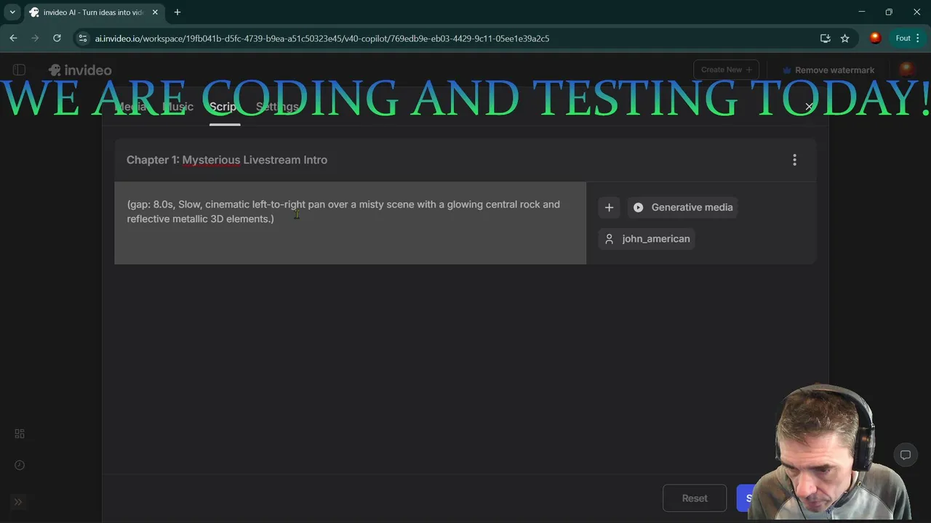Bookmark this page with the star
Image resolution: width=931 pixels, height=523 pixels.
(844, 38)
